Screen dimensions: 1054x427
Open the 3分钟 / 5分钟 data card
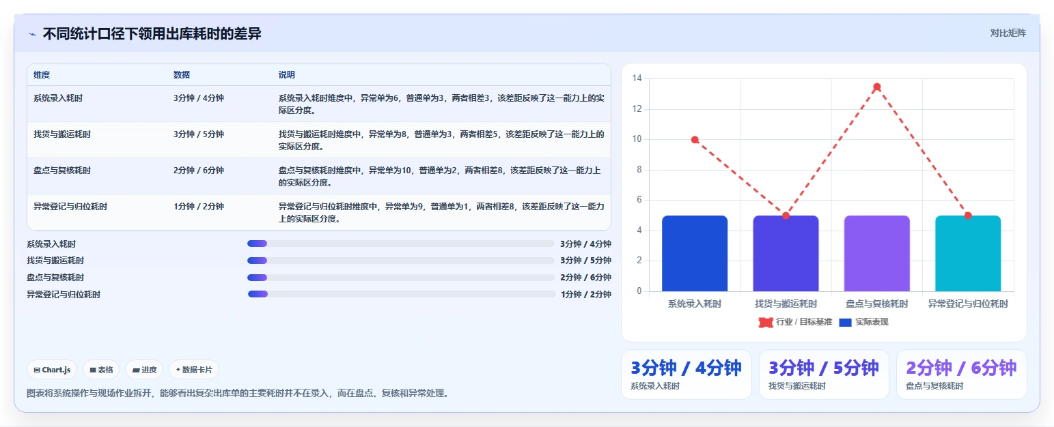(824, 374)
